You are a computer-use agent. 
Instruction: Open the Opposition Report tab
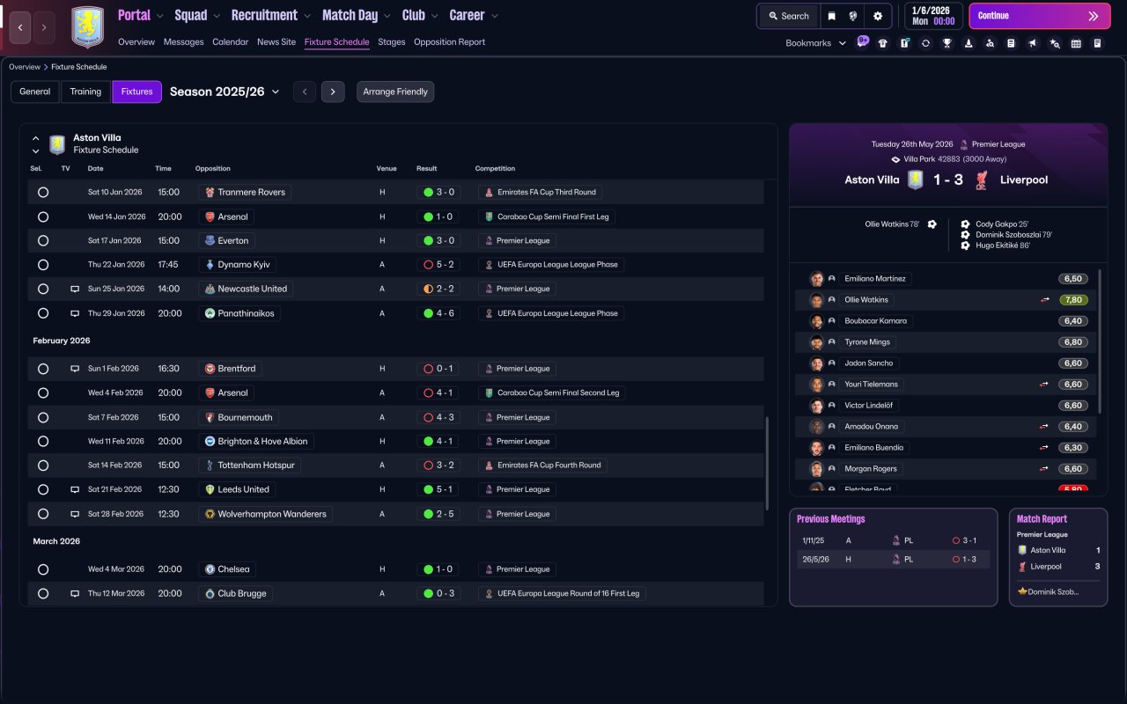point(449,42)
